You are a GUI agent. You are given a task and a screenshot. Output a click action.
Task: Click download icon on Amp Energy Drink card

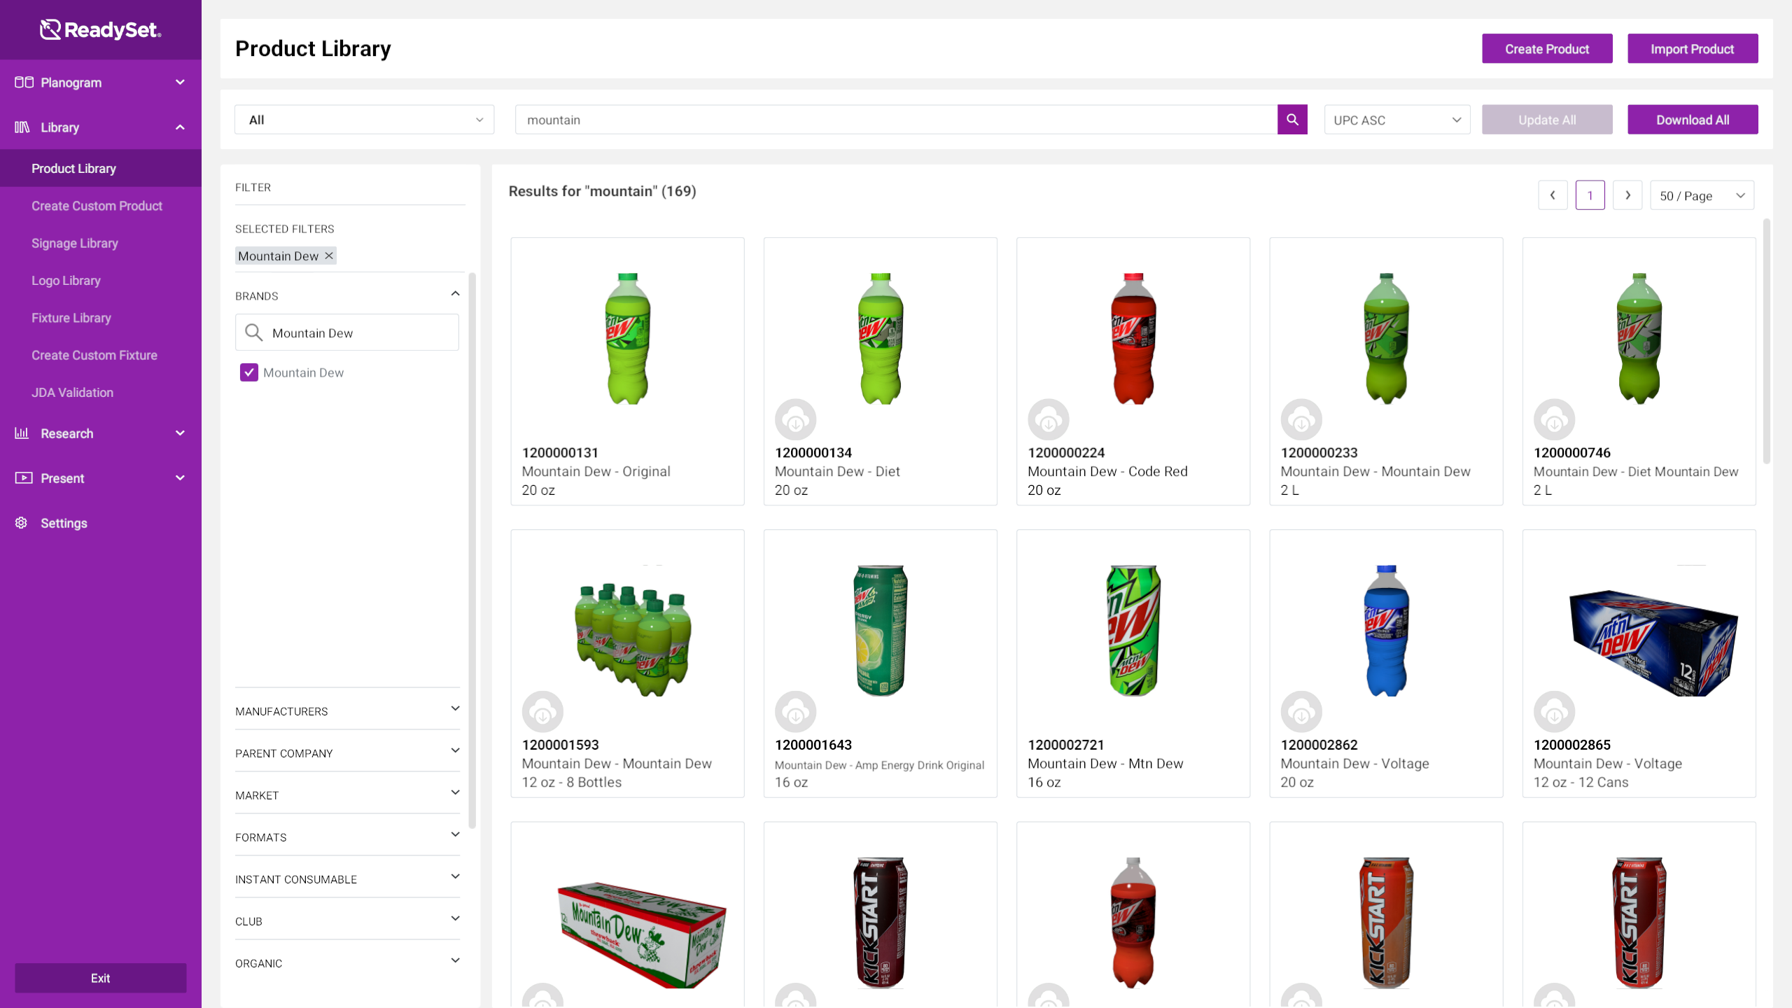point(795,713)
